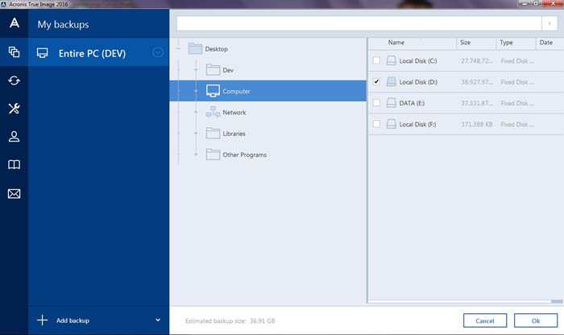The width and height of the screenshot is (564, 335).
Task: Click the Computer monitor icon in tree
Action: pos(213,91)
